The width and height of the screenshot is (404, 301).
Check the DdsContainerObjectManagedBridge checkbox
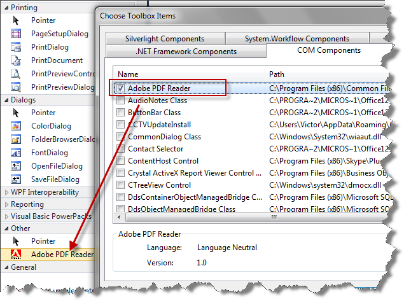[x=120, y=197]
